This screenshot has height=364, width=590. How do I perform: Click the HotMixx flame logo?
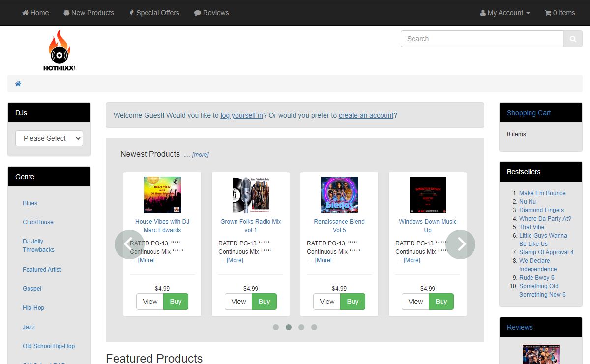point(59,51)
